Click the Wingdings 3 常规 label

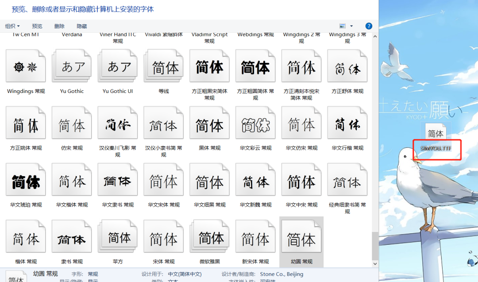click(x=347, y=38)
